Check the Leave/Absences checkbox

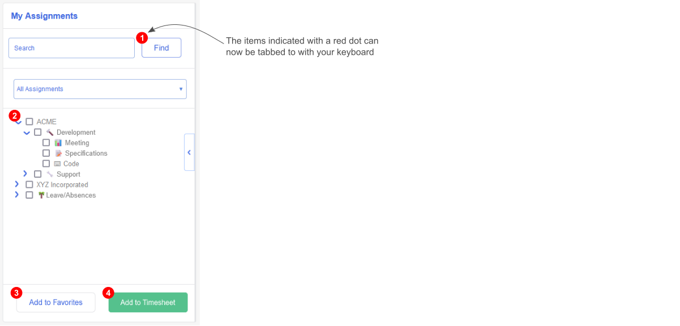[29, 195]
